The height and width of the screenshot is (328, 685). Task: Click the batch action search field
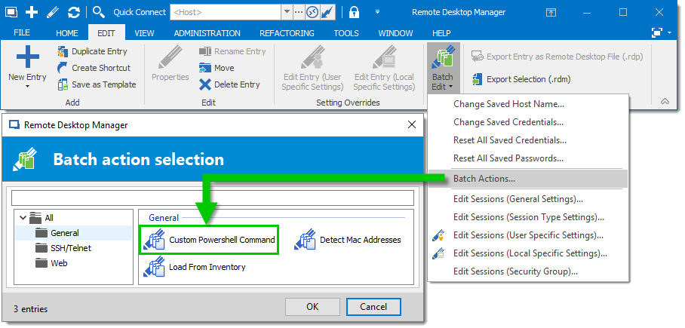tap(213, 198)
